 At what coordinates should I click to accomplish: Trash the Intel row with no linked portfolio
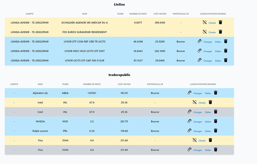point(211,102)
